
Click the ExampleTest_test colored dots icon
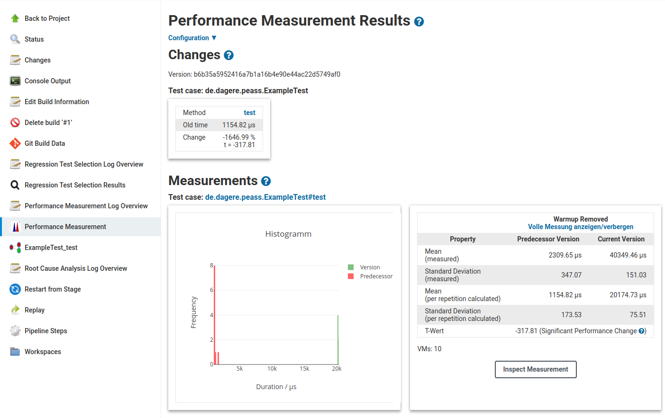tap(15, 248)
